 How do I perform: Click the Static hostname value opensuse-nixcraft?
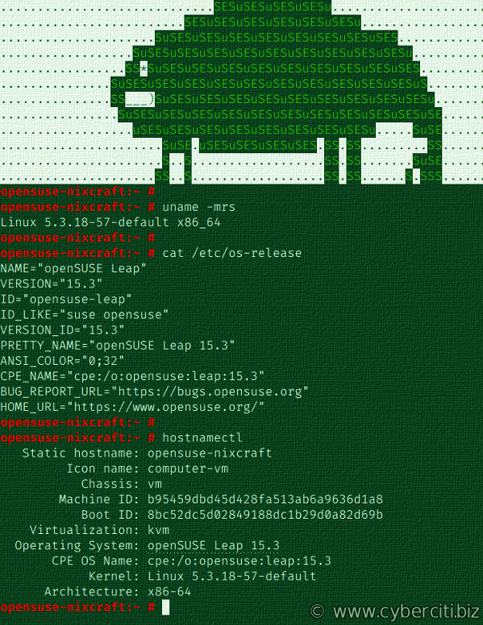coord(210,453)
